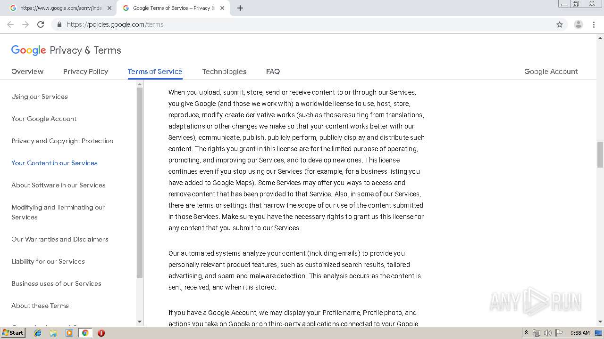This screenshot has height=339, width=604.
Task: Close the Google Terms of Service tab
Action: pos(222,8)
